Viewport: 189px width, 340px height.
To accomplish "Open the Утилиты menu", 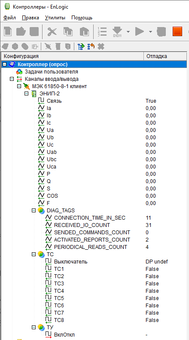I will pyautogui.click(x=55, y=18).
